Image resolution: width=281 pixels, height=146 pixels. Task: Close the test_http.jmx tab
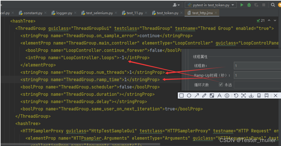tap(216, 13)
